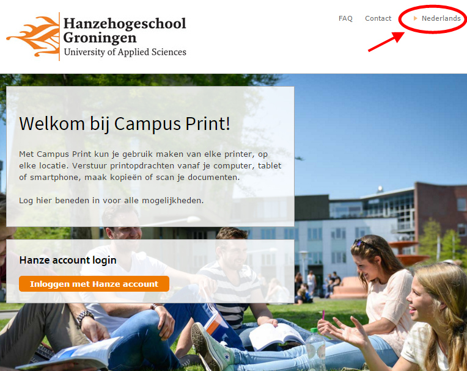The image size is (467, 371).
Task: Select the Welkom bij Campus Print! heading
Action: pos(125,124)
